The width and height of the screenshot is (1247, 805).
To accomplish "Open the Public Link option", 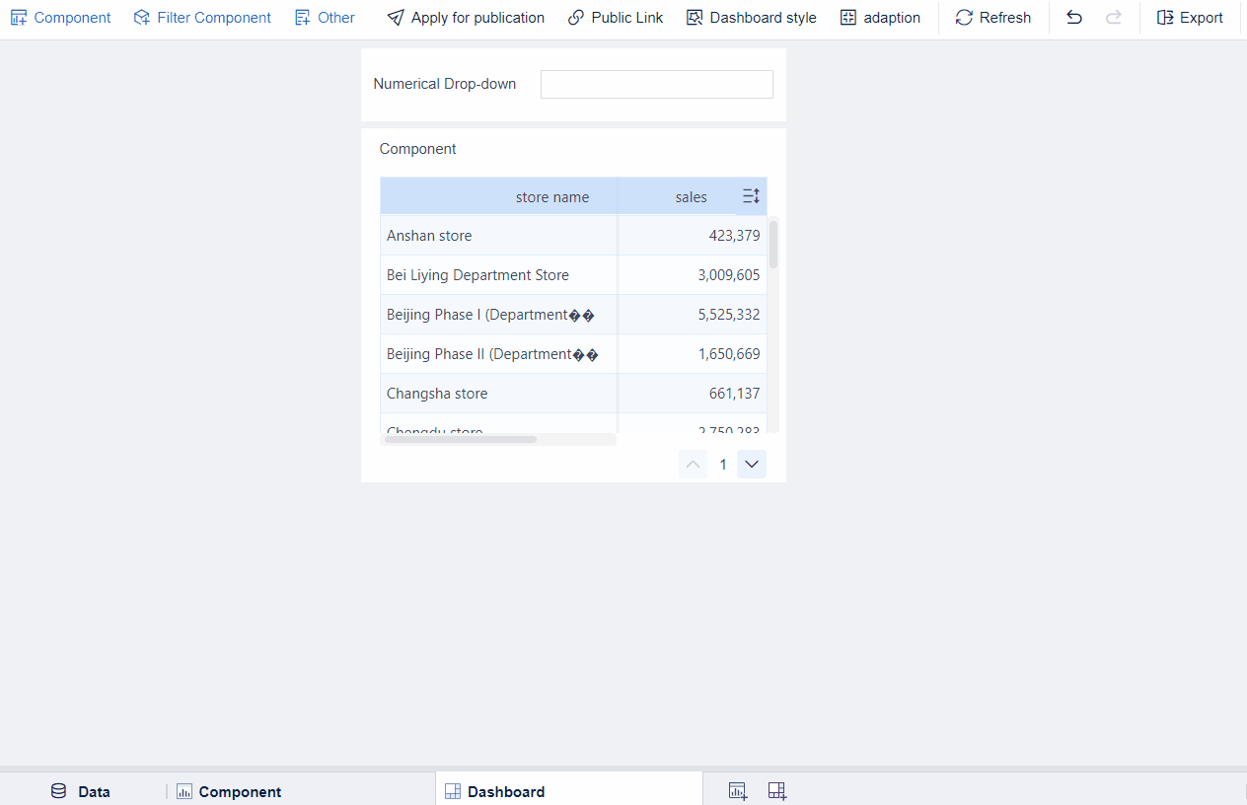I will [x=616, y=18].
